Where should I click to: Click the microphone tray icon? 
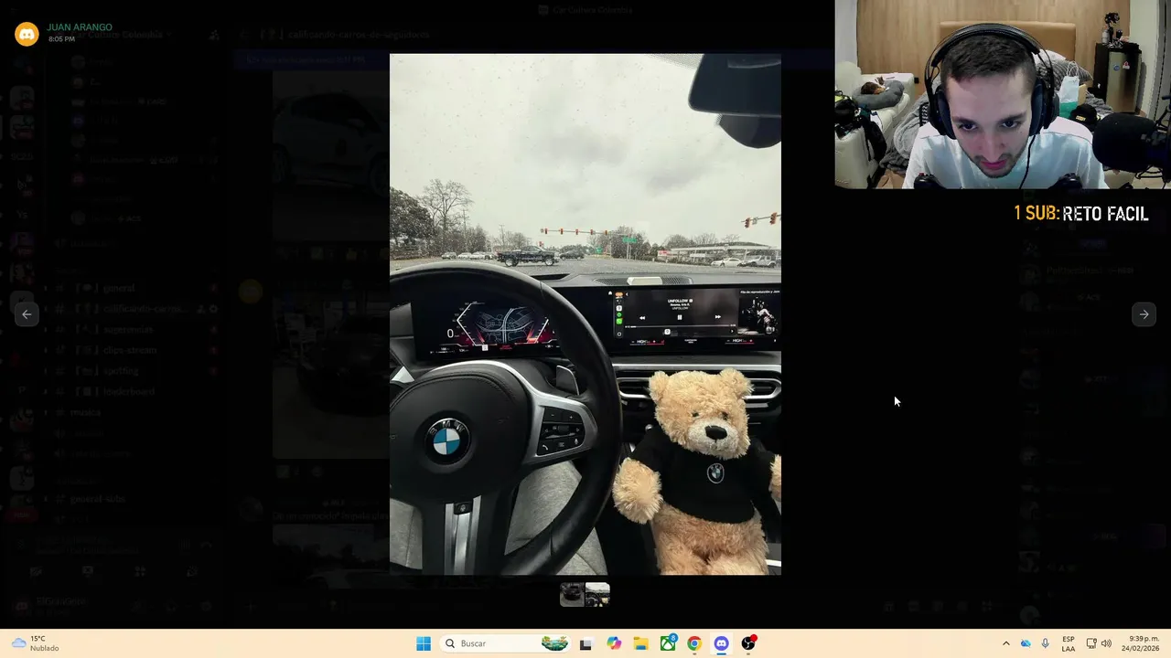(1046, 643)
